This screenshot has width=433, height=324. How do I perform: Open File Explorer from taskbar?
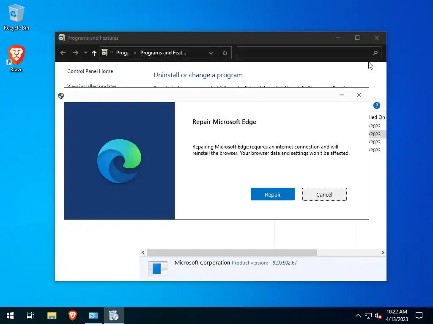coord(52,316)
